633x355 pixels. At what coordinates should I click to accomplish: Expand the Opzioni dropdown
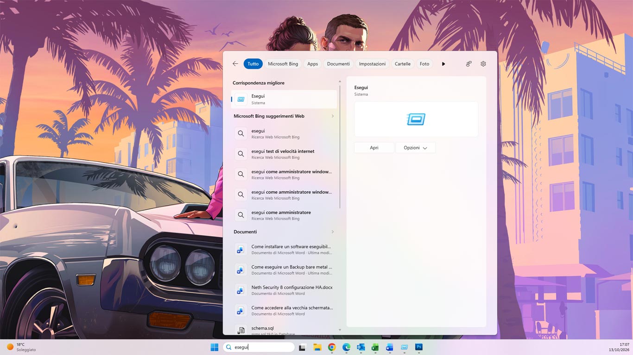click(415, 148)
